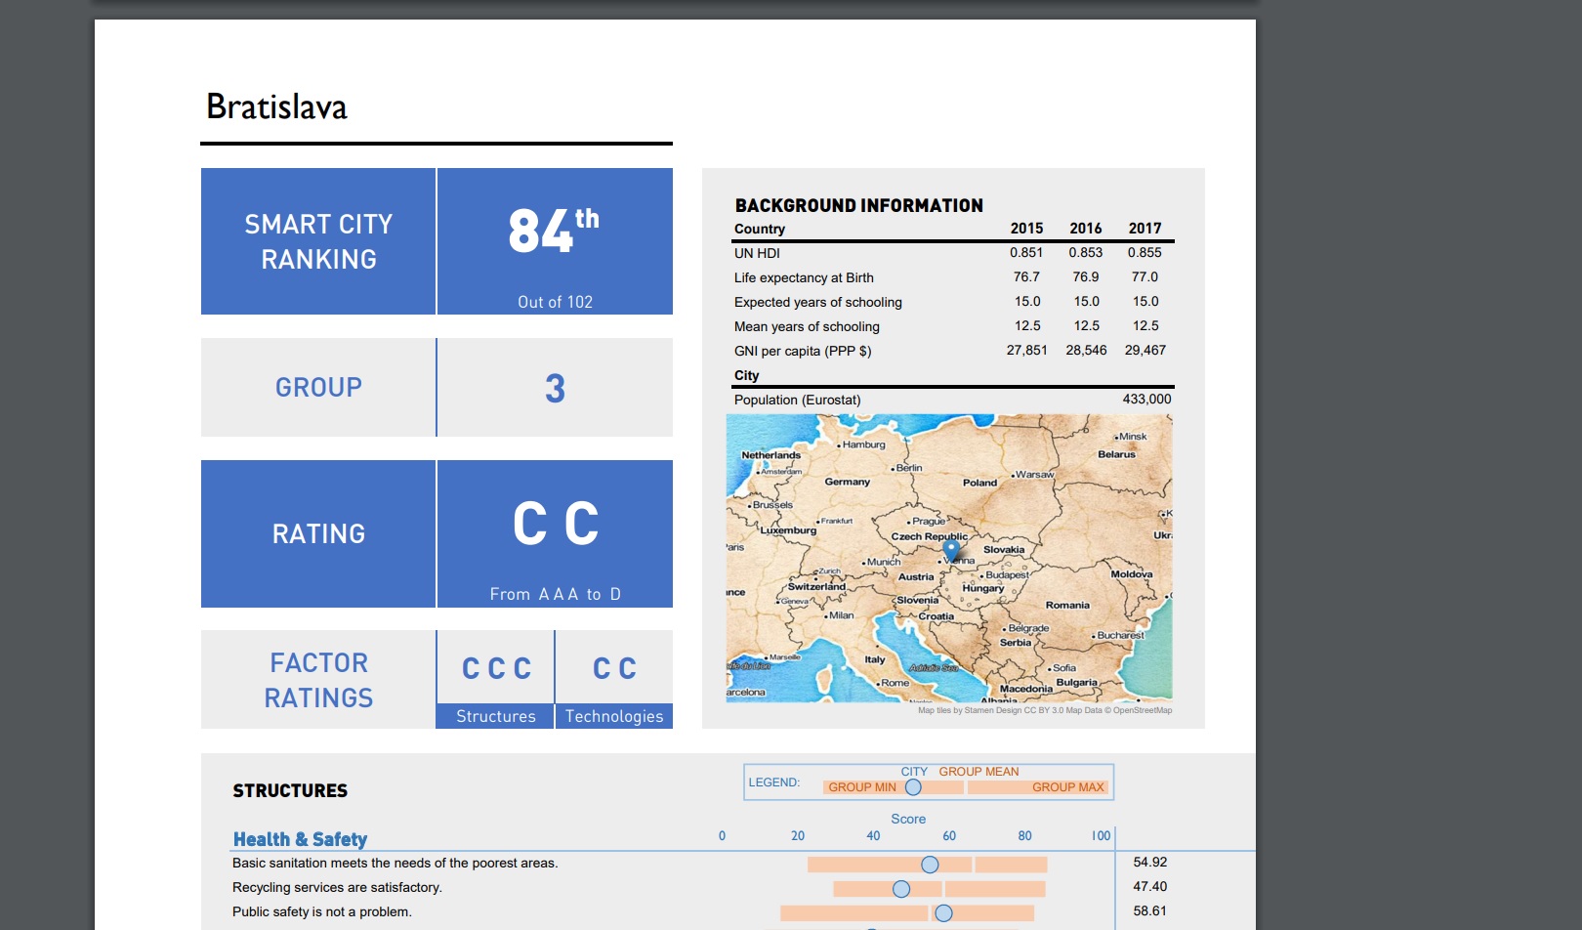The image size is (1582, 930).
Task: Click the Health & Safety heading
Action: click(300, 839)
